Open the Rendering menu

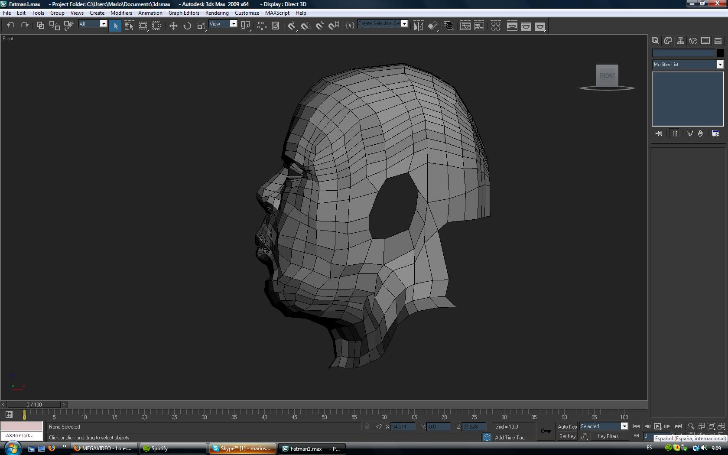pos(217,13)
